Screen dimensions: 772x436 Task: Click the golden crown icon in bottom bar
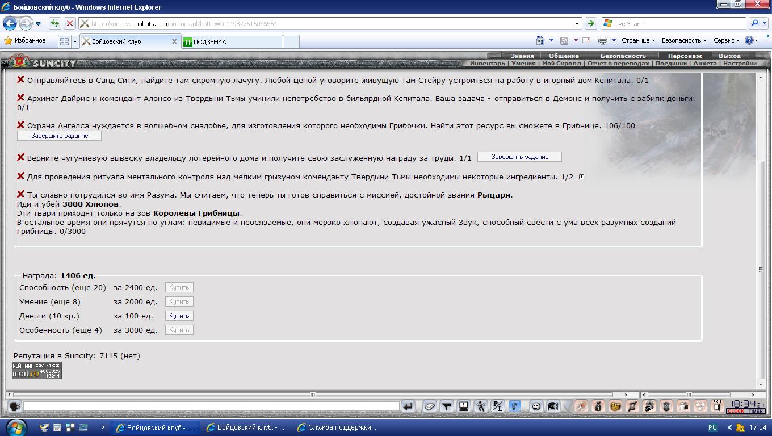(x=615, y=406)
